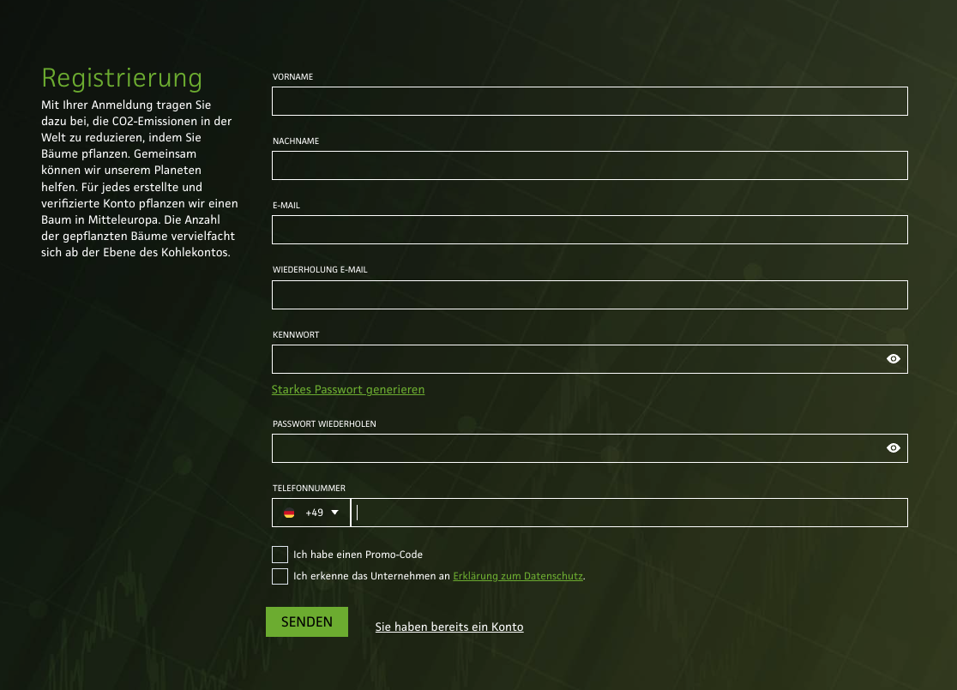Focus the VORNAME input field

tap(589, 101)
